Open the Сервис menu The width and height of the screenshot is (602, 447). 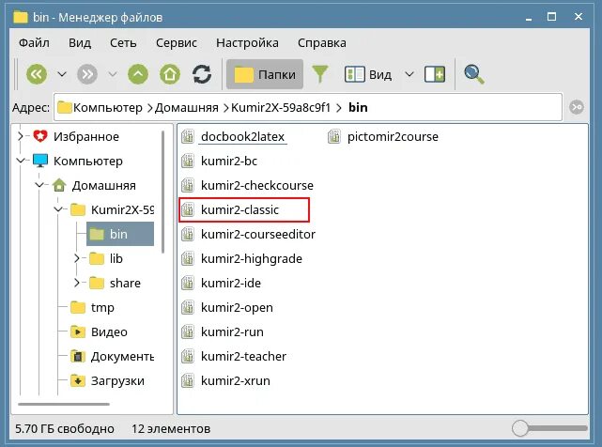[x=177, y=42]
